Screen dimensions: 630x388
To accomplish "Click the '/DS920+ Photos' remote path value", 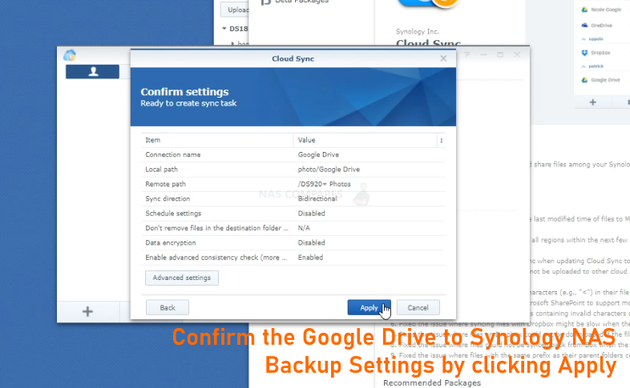I will [325, 184].
